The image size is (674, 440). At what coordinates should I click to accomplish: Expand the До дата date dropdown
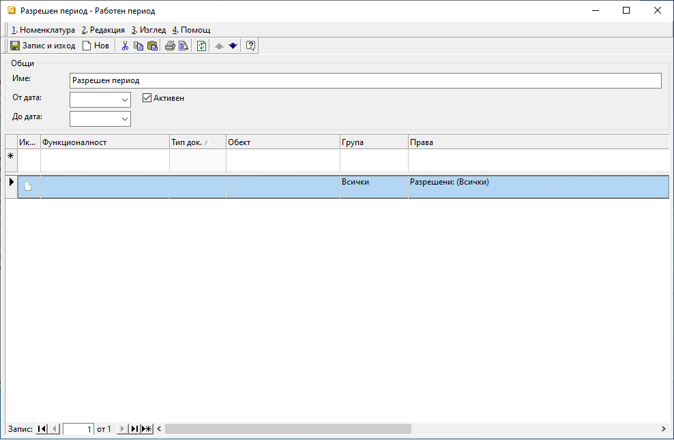124,119
